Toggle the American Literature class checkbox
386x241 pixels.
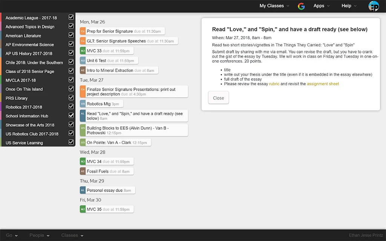point(71,35)
